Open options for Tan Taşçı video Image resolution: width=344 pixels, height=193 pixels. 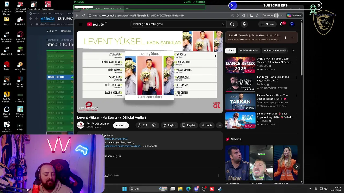(296, 77)
